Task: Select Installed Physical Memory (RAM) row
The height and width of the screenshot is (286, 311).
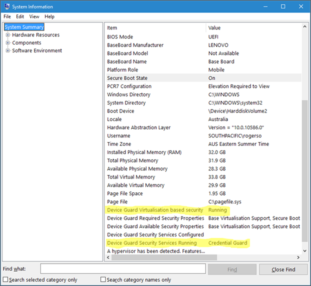Action: pyautogui.click(x=204, y=152)
